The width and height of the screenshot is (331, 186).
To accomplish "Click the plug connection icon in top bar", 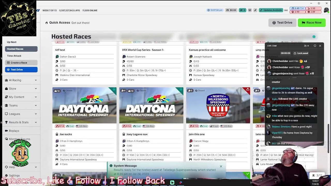I will point(255,10).
